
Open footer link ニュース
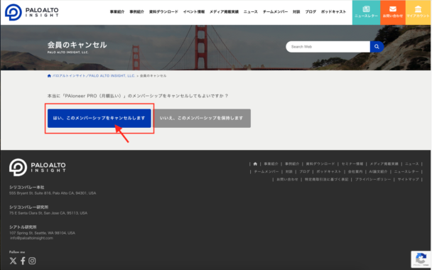point(412,164)
